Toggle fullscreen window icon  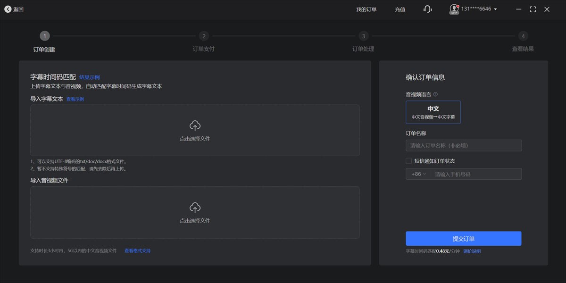(533, 9)
